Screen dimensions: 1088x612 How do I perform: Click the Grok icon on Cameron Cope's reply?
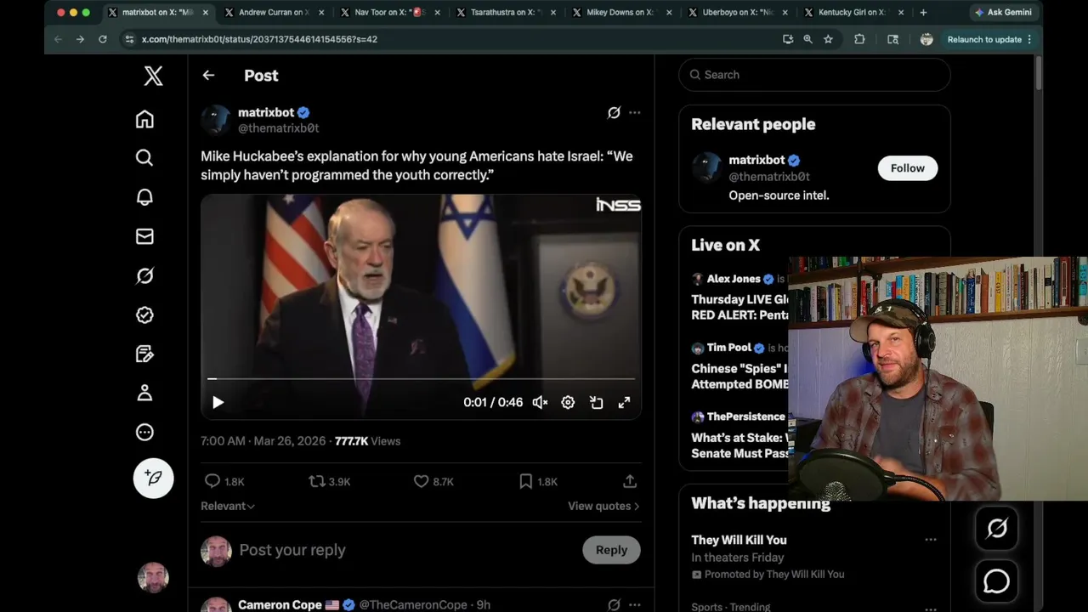[614, 605]
